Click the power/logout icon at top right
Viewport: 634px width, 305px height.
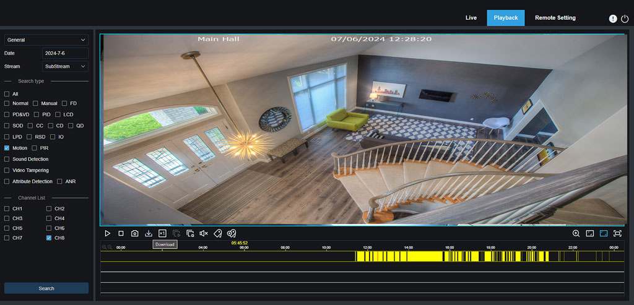click(624, 19)
